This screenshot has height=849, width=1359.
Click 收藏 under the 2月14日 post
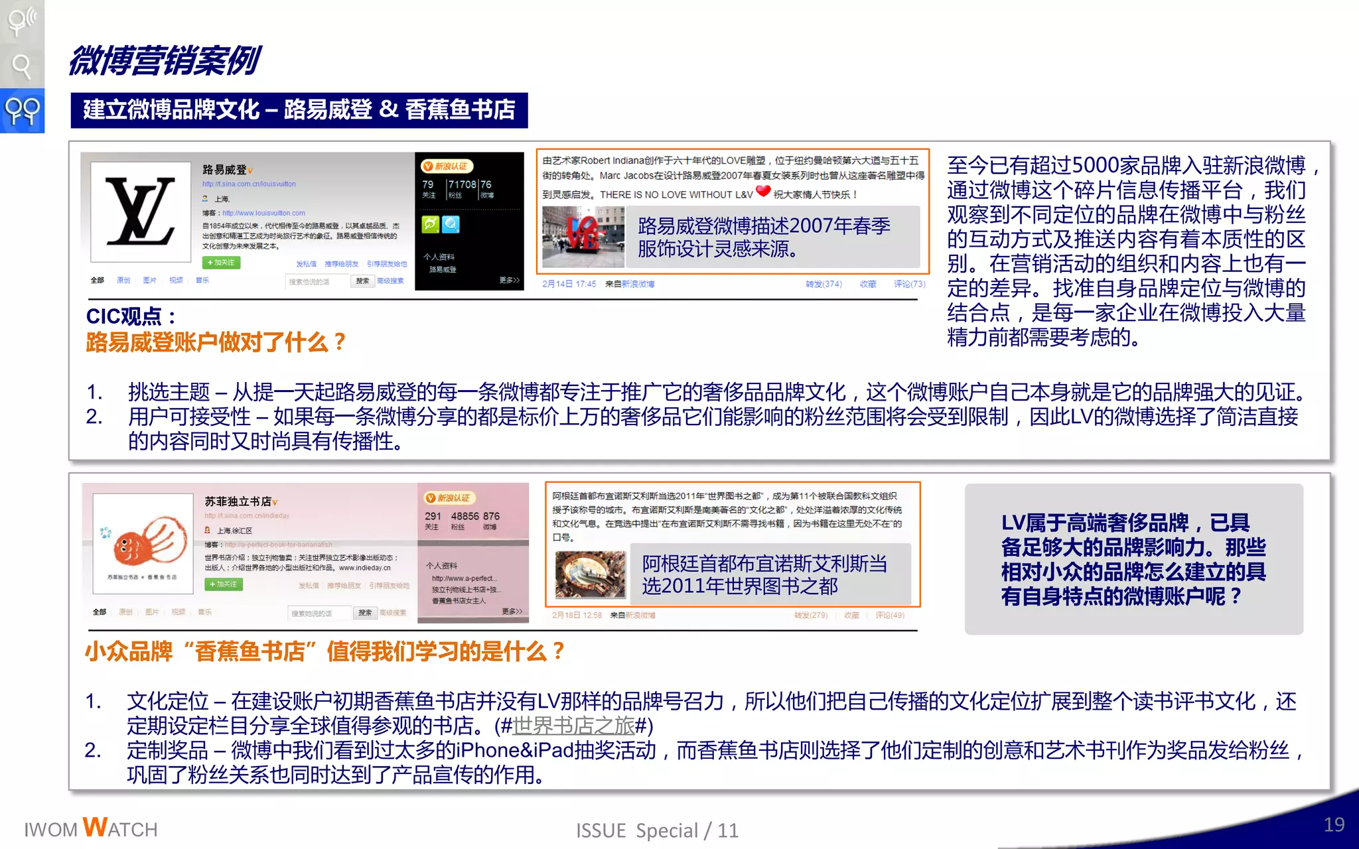[868, 284]
